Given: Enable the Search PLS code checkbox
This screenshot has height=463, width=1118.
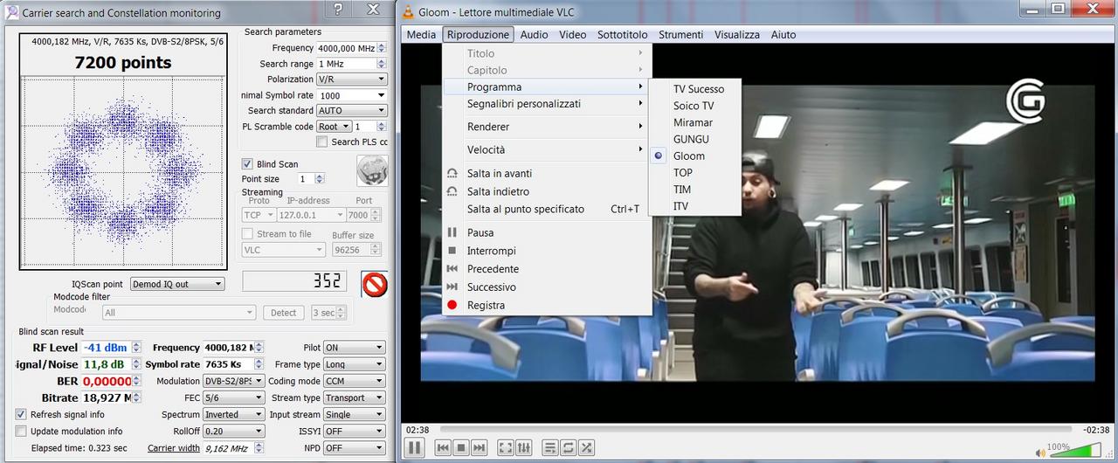Looking at the screenshot, I should click(x=321, y=142).
